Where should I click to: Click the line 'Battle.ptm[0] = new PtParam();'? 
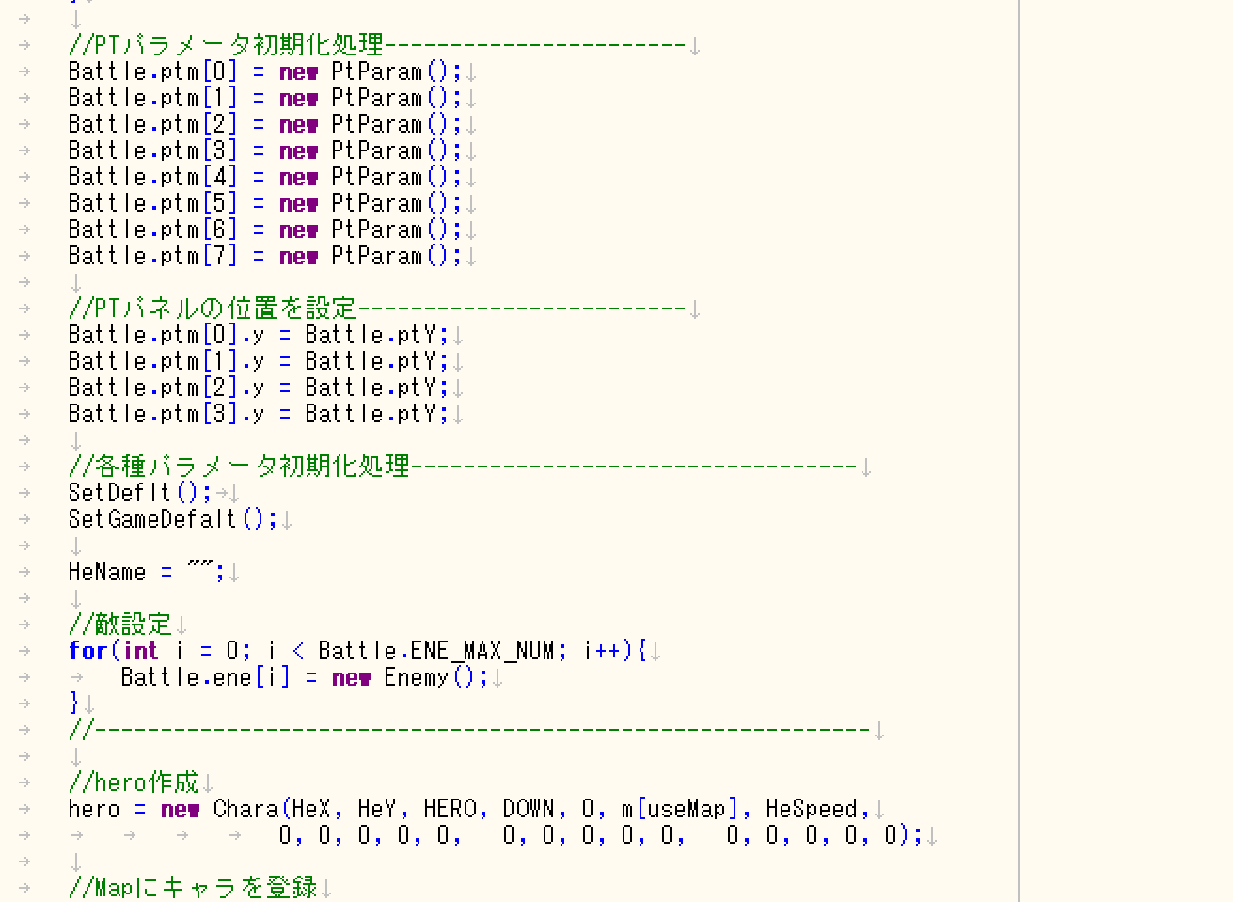(x=265, y=71)
